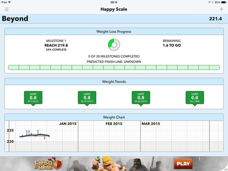Select the Lost in 7 Days badge
The width and height of the screenshot is (228, 171).
click(33, 98)
